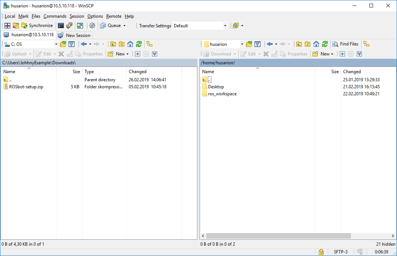The width and height of the screenshot is (397, 256).
Task: Open the Transfer Settings Default combo box
Action: pyautogui.click(x=200, y=25)
